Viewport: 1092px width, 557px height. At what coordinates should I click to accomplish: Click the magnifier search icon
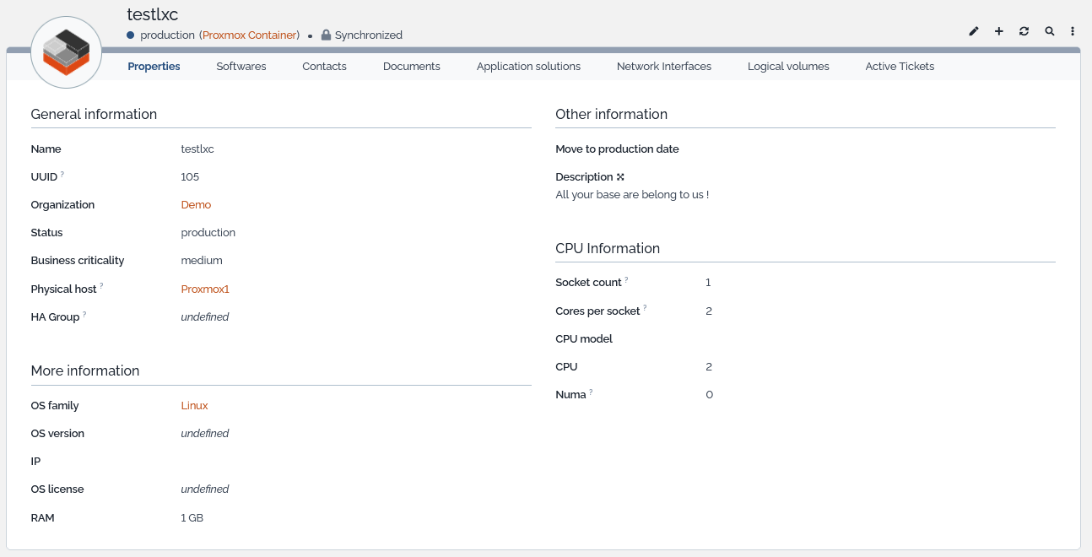click(1050, 31)
